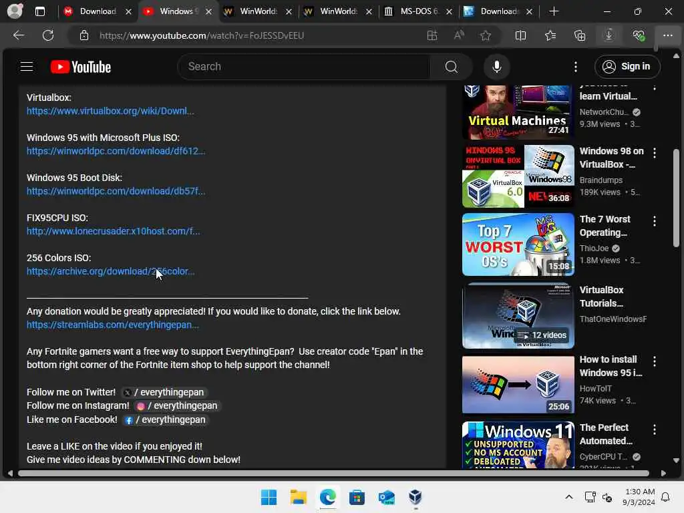684x513 pixels.
Task: Add page to favorites star icon
Action: pos(486,35)
